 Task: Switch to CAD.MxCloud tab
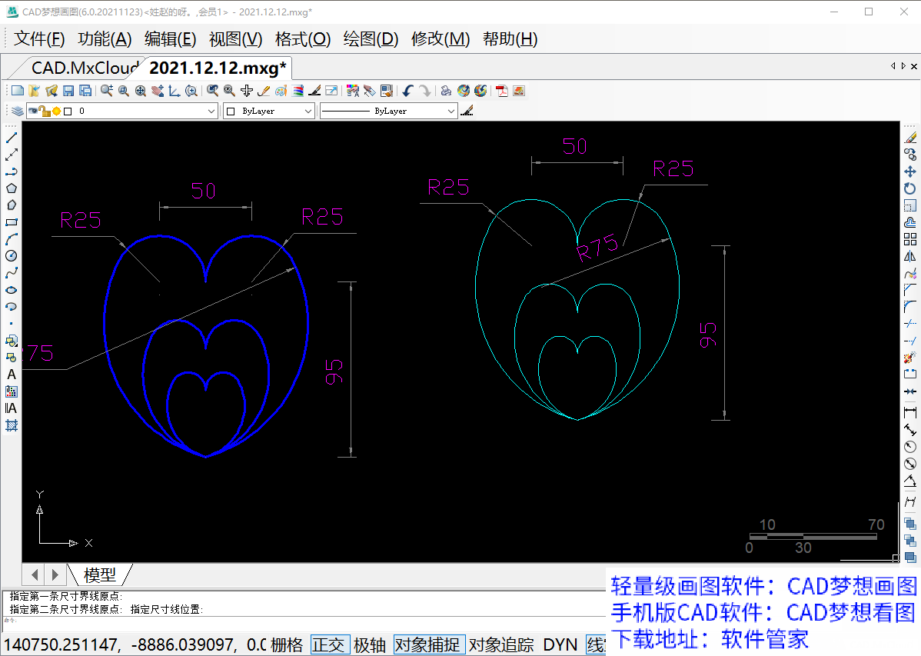point(85,68)
